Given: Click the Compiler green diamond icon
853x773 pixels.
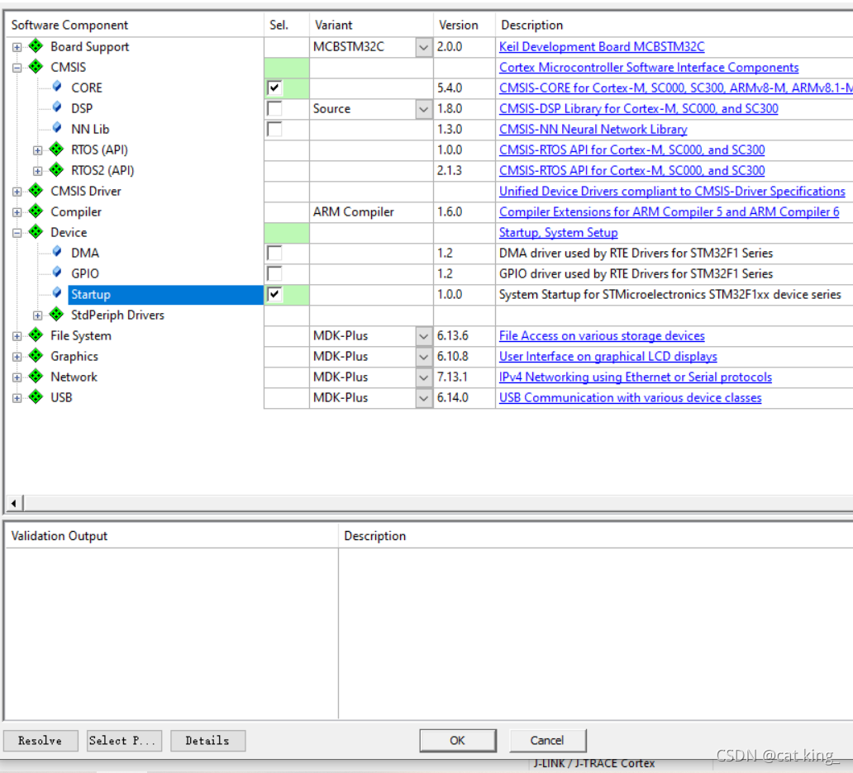Looking at the screenshot, I should (x=36, y=211).
